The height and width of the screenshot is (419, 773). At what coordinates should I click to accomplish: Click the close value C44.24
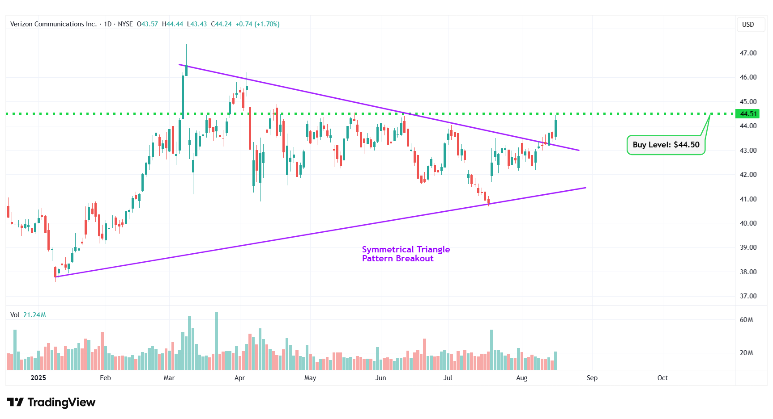click(x=221, y=24)
